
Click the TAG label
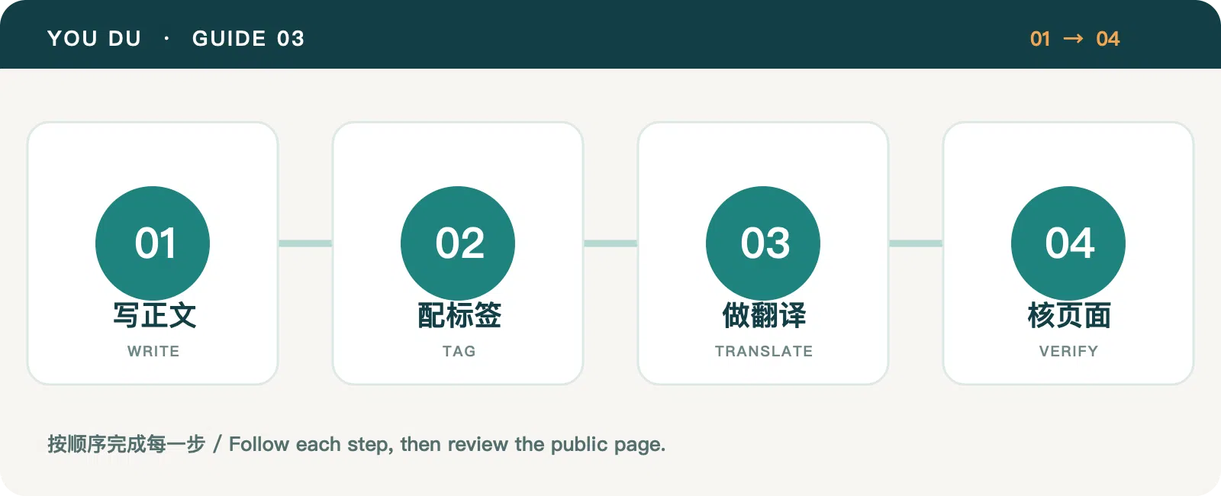click(459, 351)
